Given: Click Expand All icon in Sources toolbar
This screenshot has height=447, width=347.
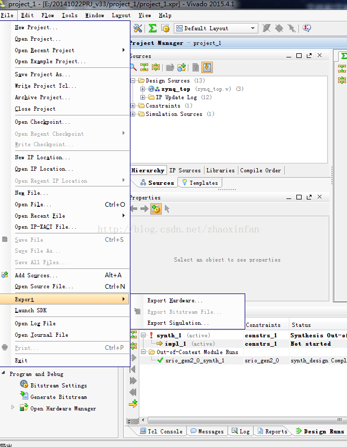Looking at the screenshot, I should [156, 67].
